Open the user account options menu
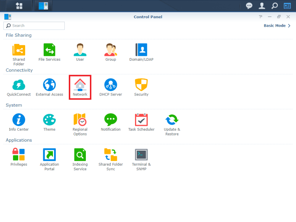 click(x=262, y=6)
